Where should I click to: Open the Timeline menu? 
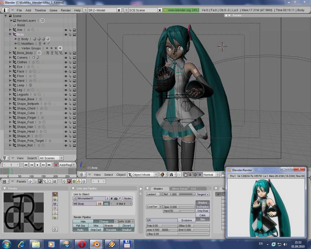pyautogui.click(x=40, y=10)
